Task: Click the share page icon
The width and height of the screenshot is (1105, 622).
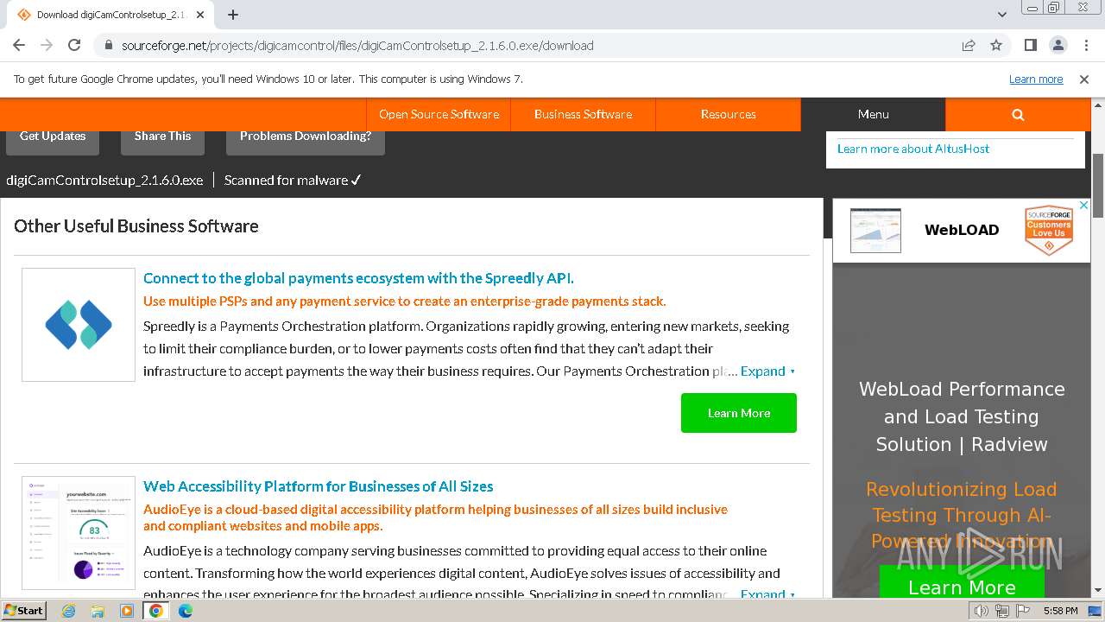Action: [x=969, y=45]
